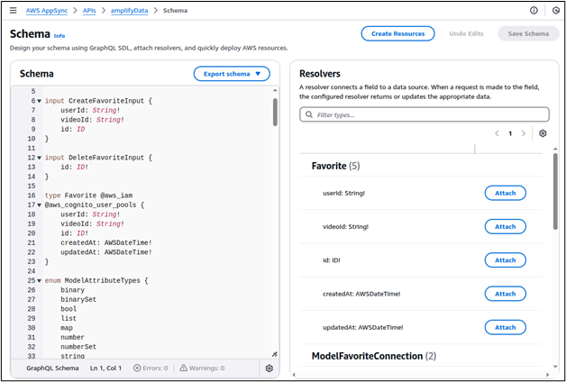Collapse the Favorite type block at line 17

pyautogui.click(x=39, y=205)
